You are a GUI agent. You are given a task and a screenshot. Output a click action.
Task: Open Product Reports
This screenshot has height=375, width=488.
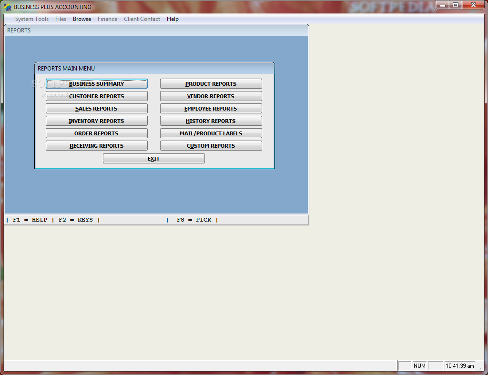click(211, 84)
